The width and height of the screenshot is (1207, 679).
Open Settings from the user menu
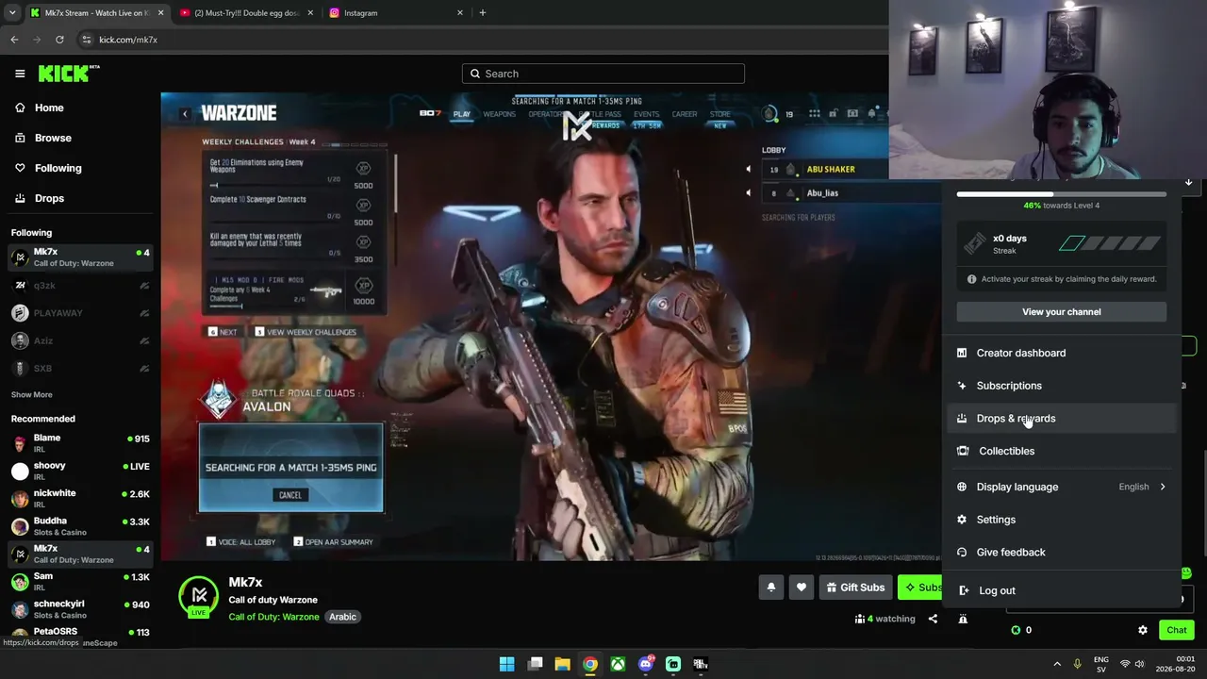(1062, 520)
